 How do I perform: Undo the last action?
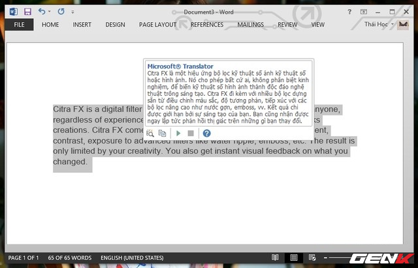pos(42,11)
